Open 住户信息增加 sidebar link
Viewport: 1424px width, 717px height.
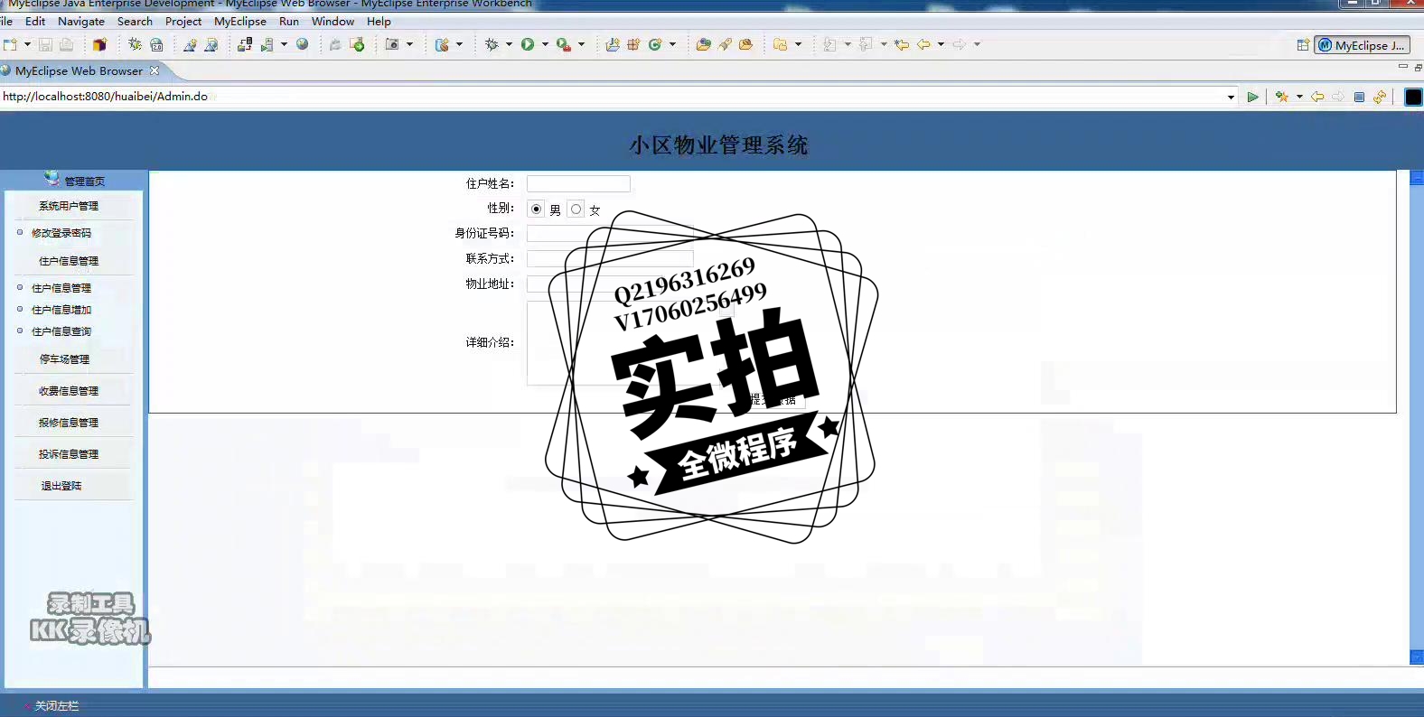coord(61,310)
